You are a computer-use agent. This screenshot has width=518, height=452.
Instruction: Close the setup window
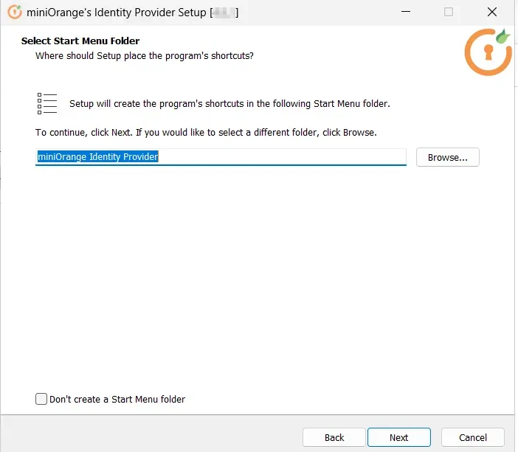(492, 12)
